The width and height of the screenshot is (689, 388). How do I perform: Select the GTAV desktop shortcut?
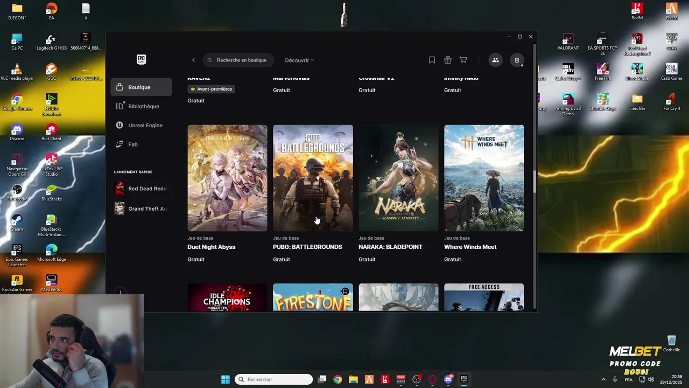(x=671, y=43)
